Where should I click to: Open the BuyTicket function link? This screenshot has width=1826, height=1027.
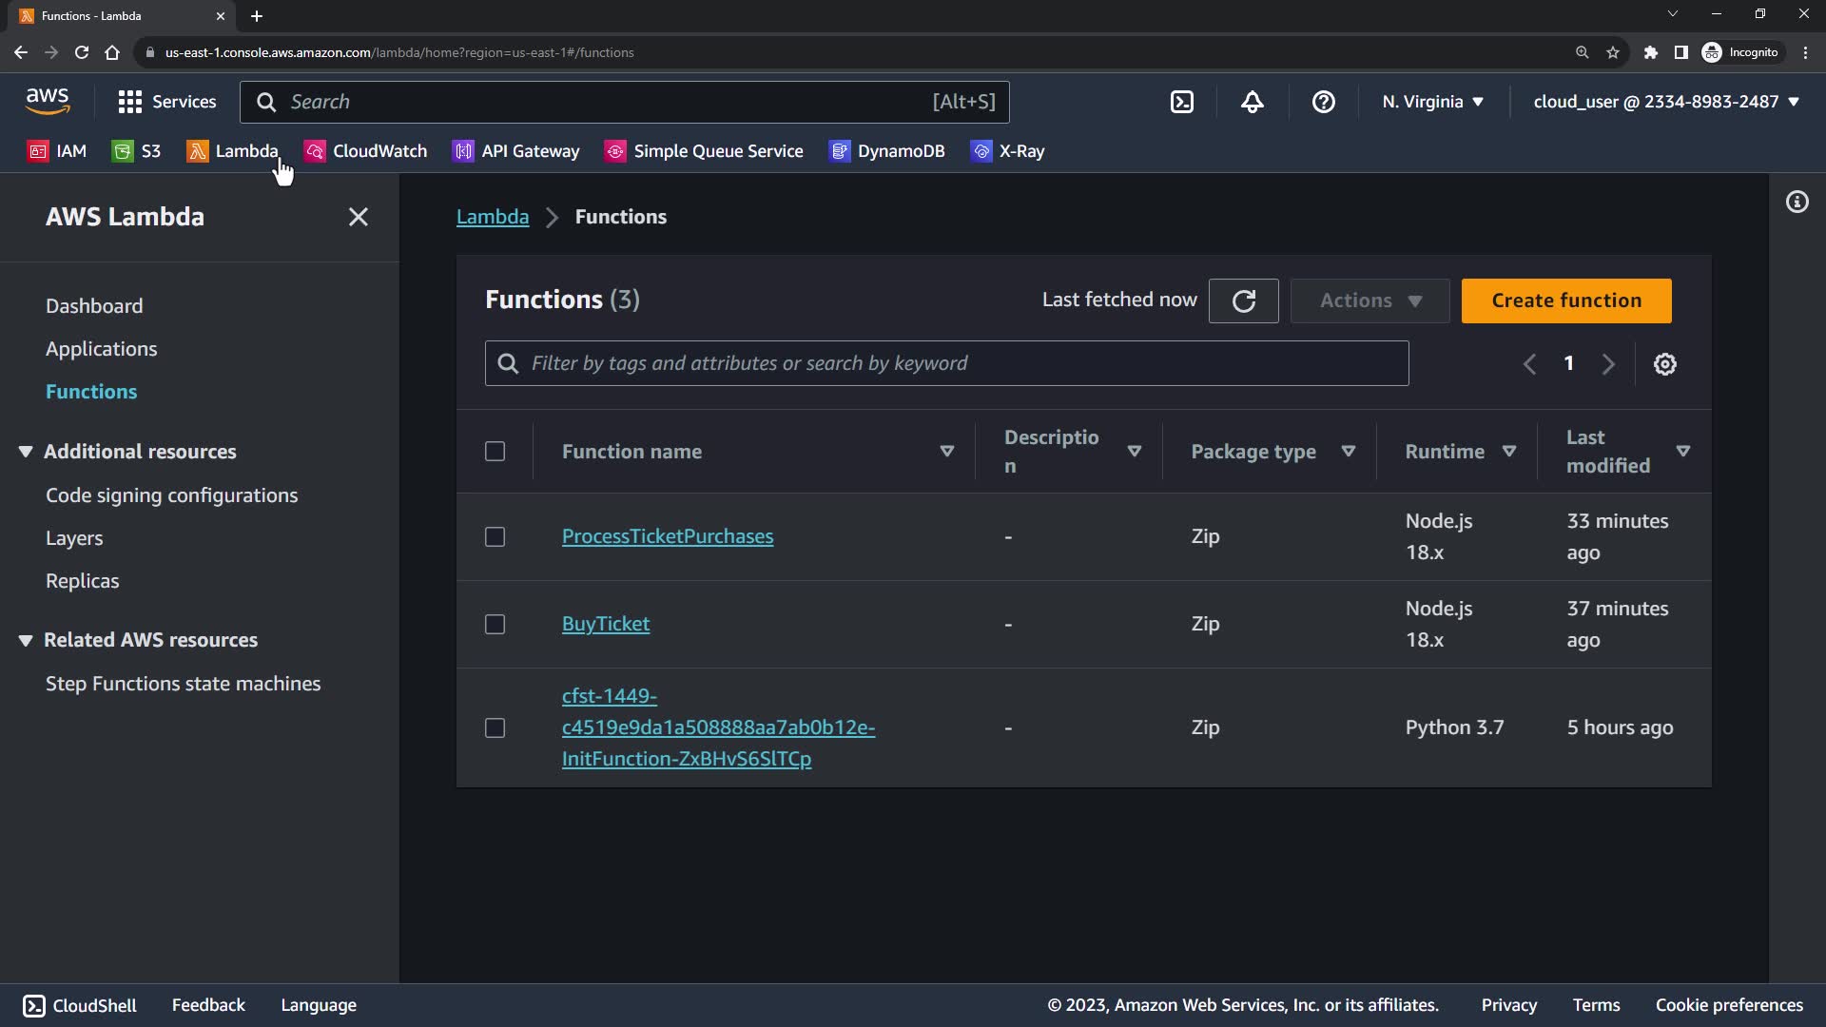pos(605,624)
